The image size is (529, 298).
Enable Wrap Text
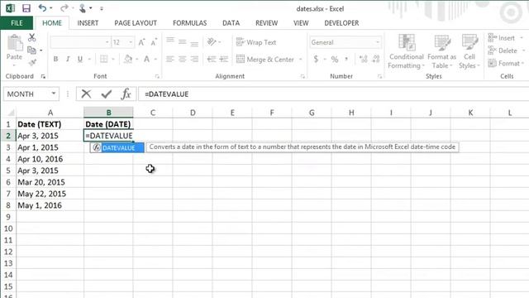(x=256, y=42)
